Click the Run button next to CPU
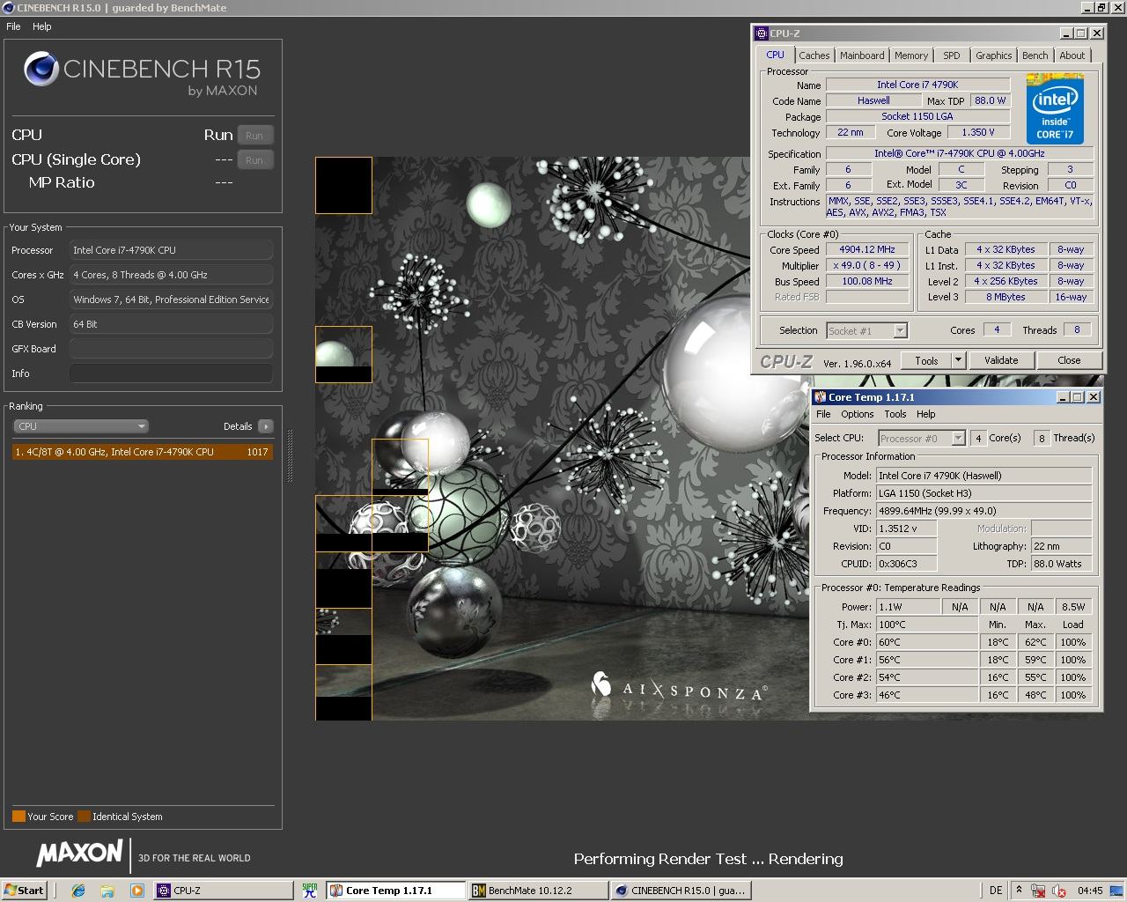1127x902 pixels. click(x=254, y=136)
